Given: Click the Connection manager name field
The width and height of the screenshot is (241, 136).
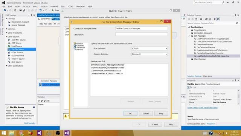Looking at the screenshot, I should coord(142,28).
